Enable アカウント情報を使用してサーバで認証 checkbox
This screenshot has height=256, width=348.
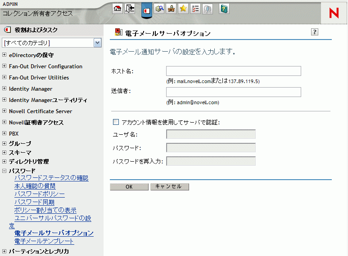click(x=116, y=122)
